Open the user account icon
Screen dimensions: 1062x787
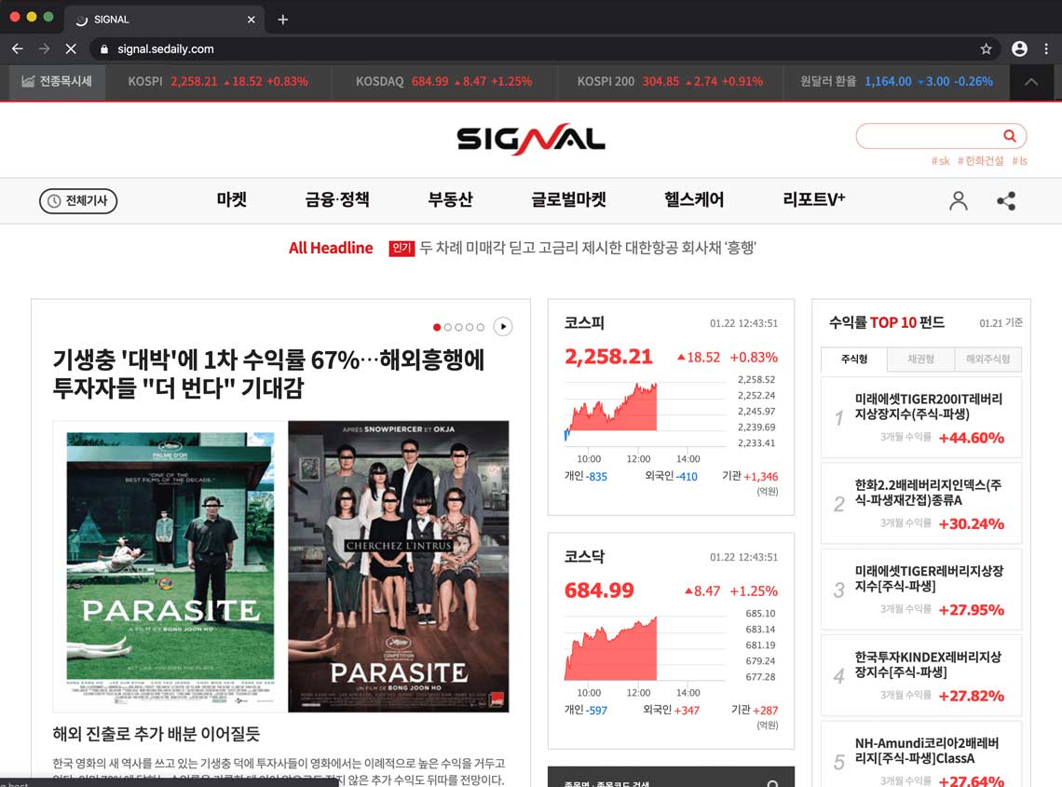[x=958, y=200]
